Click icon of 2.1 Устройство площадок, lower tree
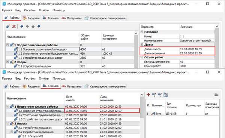Image resolution: width=225 pixels, height=138 pixels. (16, 128)
